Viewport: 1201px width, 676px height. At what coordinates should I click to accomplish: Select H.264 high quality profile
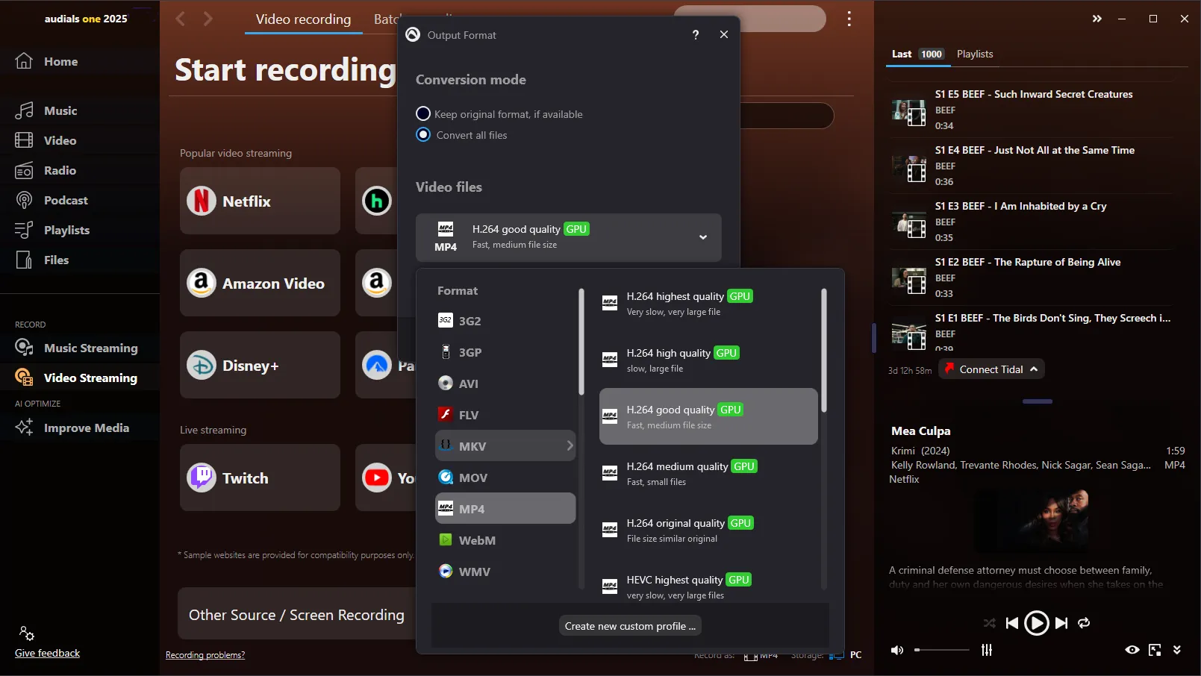pyautogui.click(x=708, y=360)
